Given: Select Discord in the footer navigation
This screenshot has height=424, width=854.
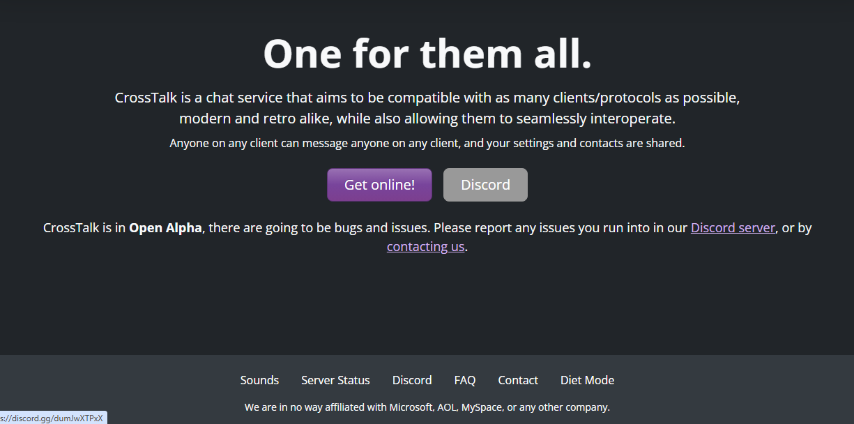Looking at the screenshot, I should (412, 380).
